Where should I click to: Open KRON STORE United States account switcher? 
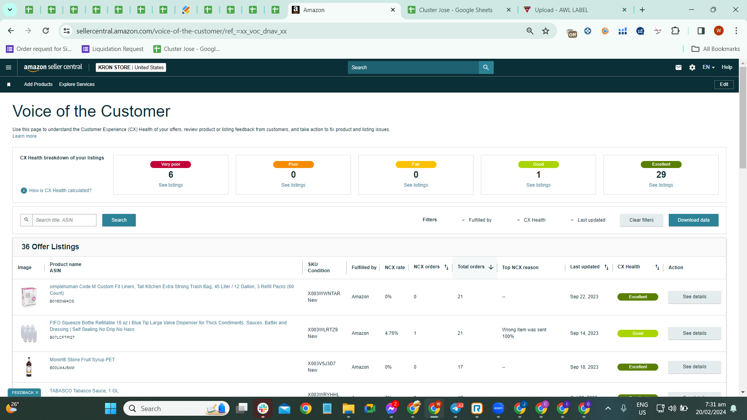point(131,67)
